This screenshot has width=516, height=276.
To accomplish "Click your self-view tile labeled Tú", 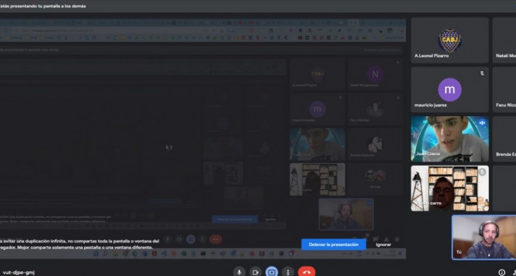I will [483, 237].
